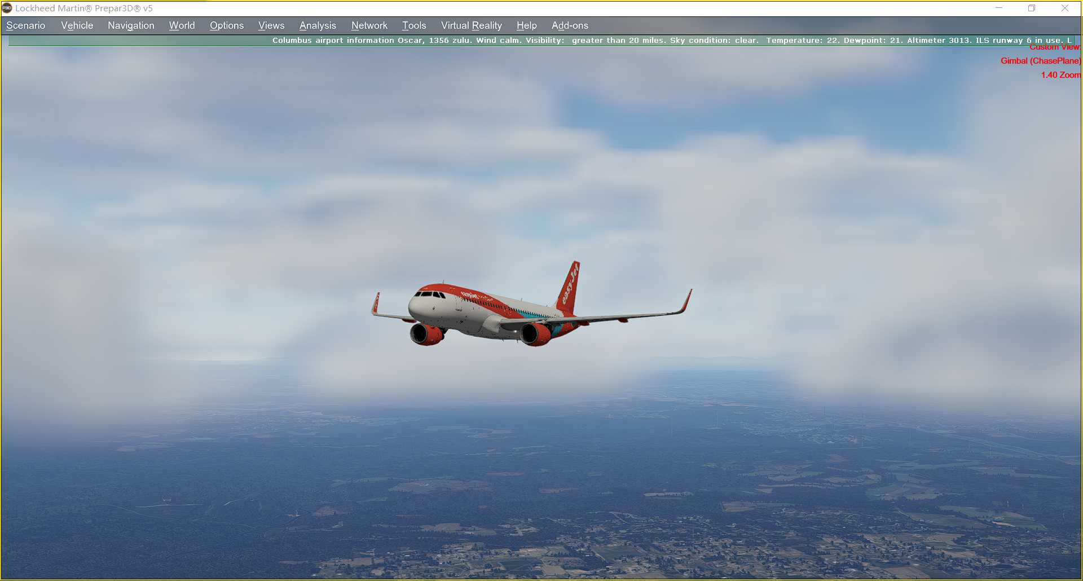Open the Navigation menu
The height and width of the screenshot is (581, 1083).
pos(131,25)
